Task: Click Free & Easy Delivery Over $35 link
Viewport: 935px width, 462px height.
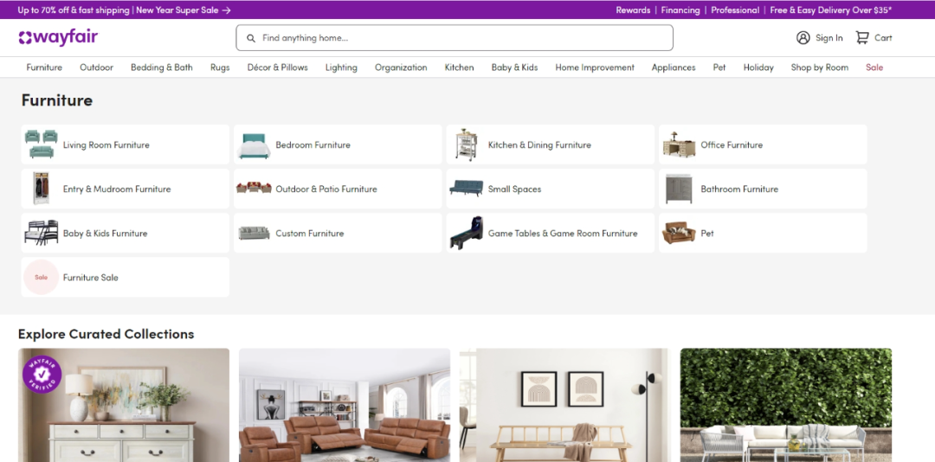Action: (x=830, y=10)
